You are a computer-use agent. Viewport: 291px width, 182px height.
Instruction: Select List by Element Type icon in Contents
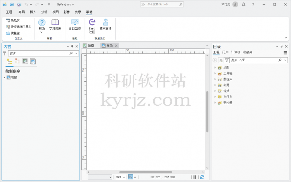coord(17,62)
